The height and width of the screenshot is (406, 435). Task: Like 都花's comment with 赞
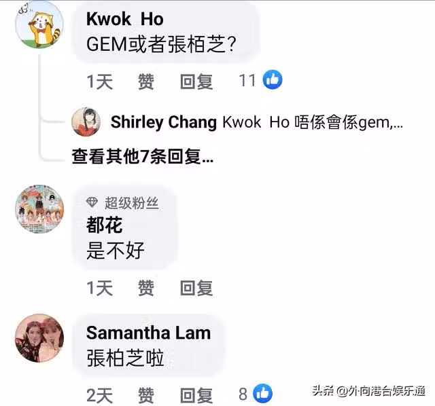click(146, 288)
